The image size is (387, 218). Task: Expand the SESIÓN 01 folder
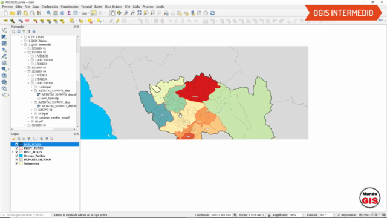click(x=25, y=48)
